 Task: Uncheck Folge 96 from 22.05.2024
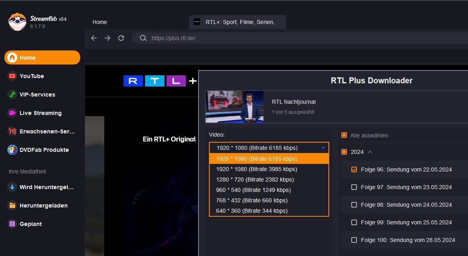click(354, 169)
